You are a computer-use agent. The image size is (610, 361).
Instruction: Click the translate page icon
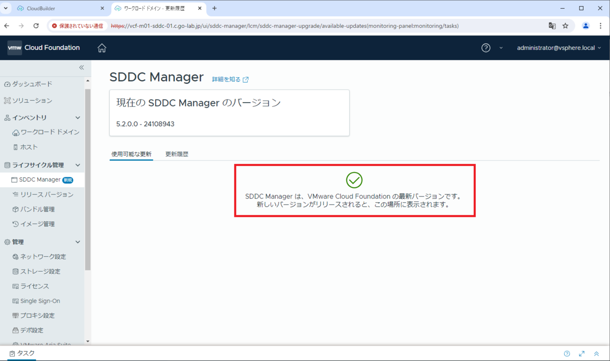(552, 25)
